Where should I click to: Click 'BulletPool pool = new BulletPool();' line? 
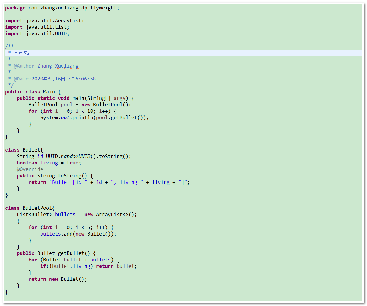pos(80,105)
